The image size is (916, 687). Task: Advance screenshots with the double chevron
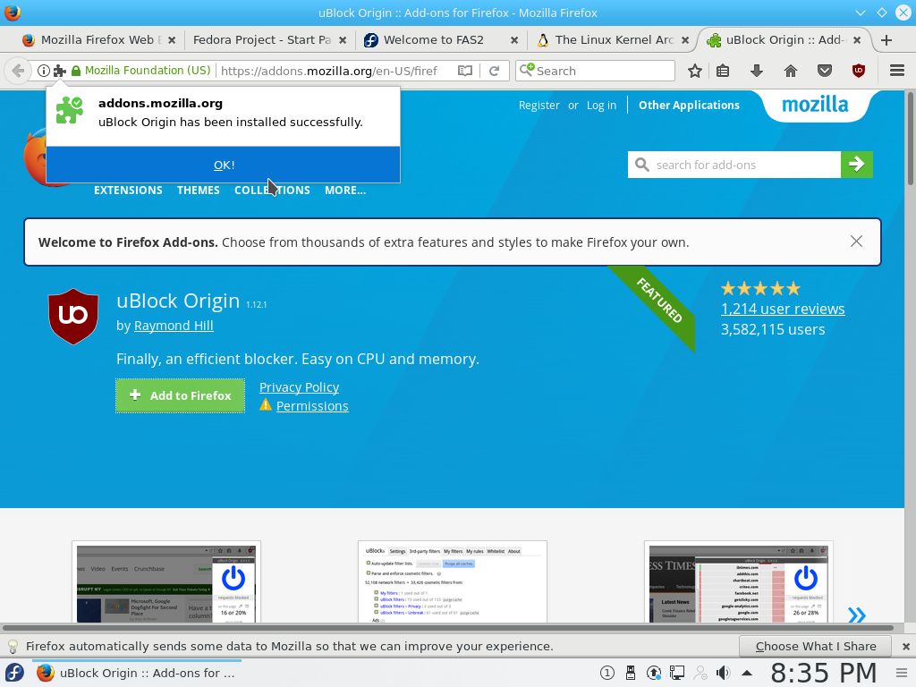856,615
